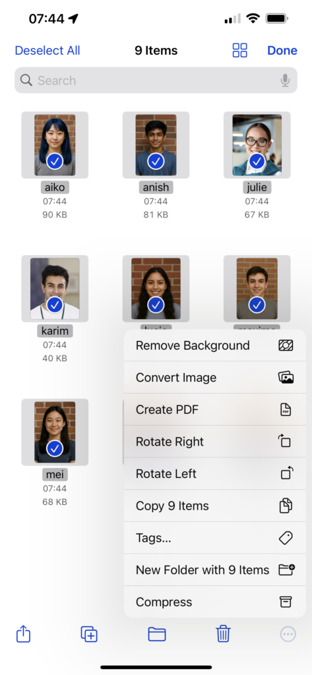Tap the anish photo thumbnail
This screenshot has width=312, height=675.
(x=156, y=145)
